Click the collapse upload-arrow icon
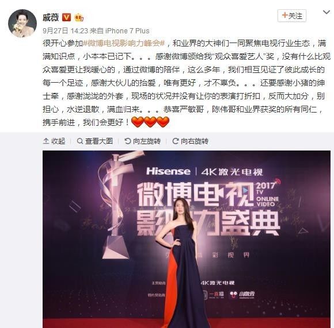The width and height of the screenshot is (334, 328). tap(46, 141)
